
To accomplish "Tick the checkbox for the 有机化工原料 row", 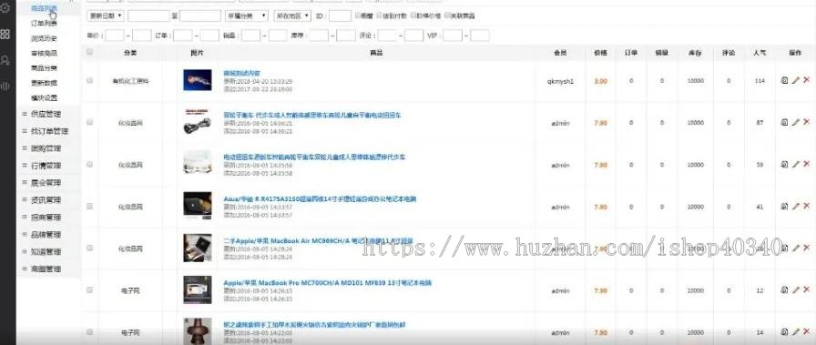I will tap(89, 80).
